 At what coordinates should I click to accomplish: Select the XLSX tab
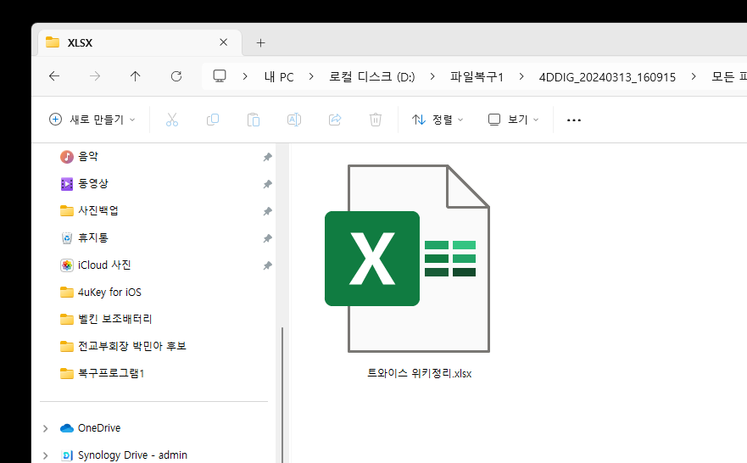coord(140,43)
